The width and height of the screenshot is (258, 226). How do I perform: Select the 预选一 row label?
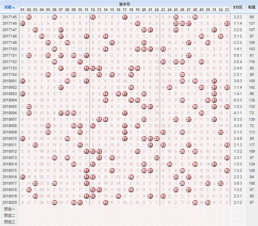9,209
